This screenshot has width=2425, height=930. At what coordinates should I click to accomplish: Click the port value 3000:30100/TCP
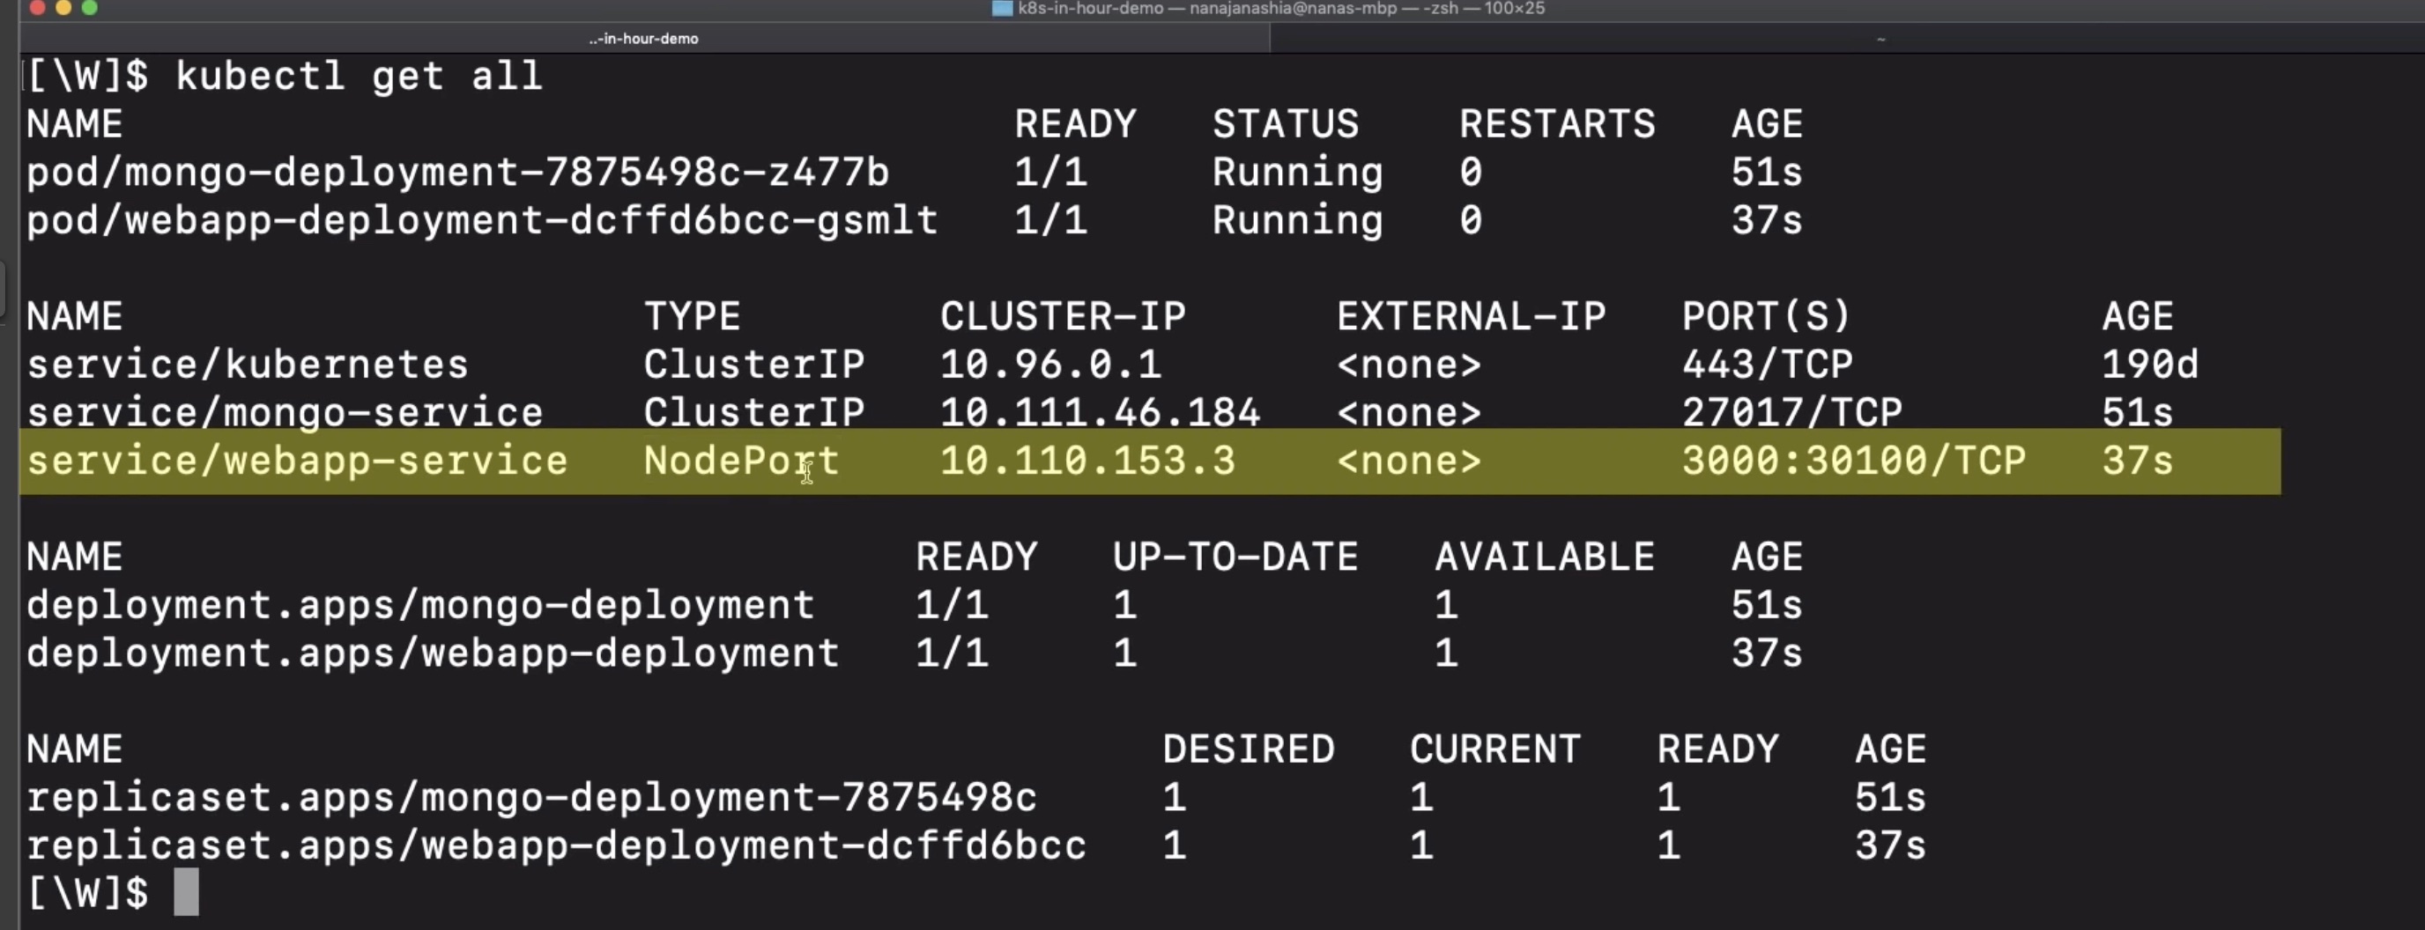[x=1854, y=461]
